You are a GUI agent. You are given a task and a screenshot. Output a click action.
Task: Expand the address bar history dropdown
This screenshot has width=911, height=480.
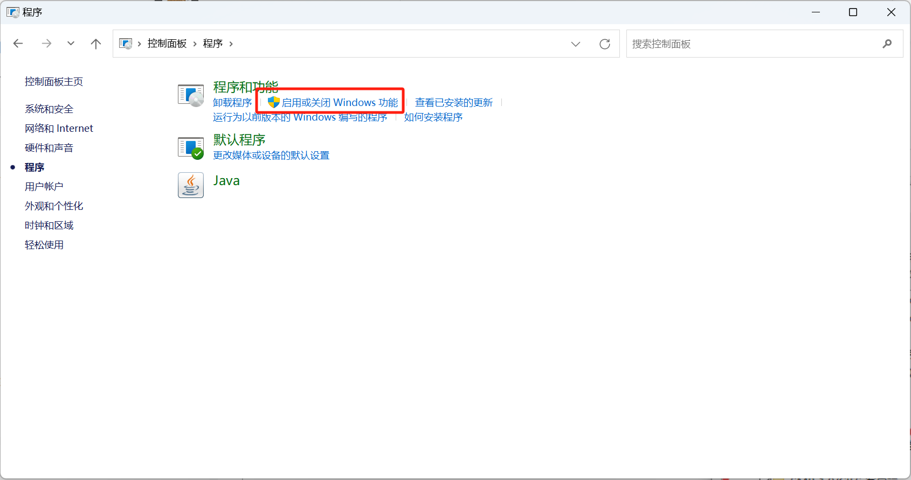coord(576,44)
